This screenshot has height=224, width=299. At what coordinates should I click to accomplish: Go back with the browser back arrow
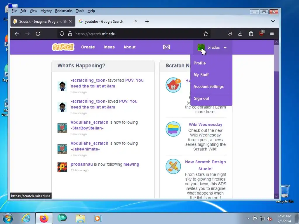(x=17, y=34)
